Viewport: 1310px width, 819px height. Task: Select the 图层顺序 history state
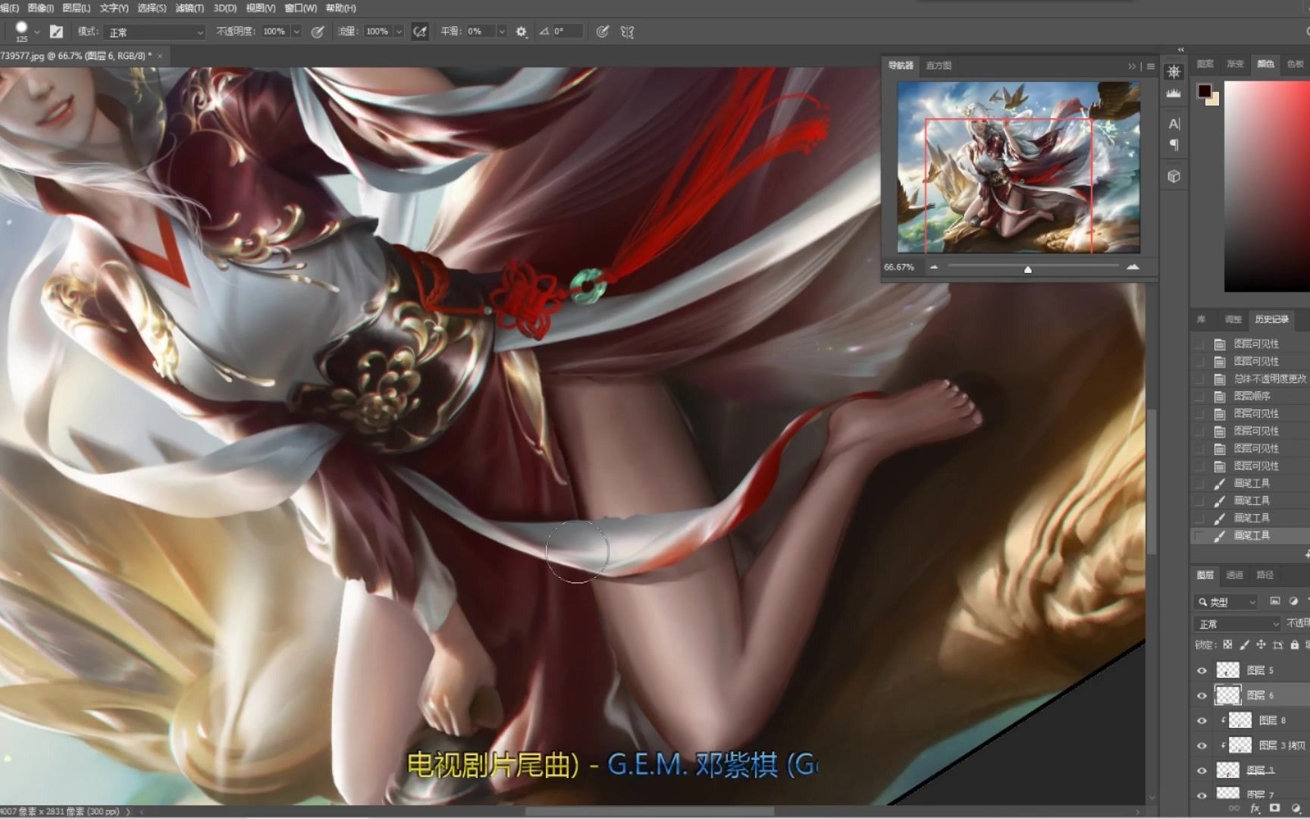(1252, 396)
